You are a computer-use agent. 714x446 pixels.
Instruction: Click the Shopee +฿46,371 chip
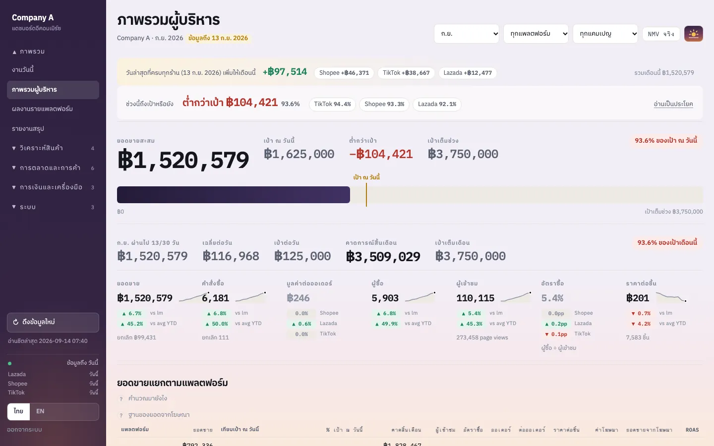344,73
